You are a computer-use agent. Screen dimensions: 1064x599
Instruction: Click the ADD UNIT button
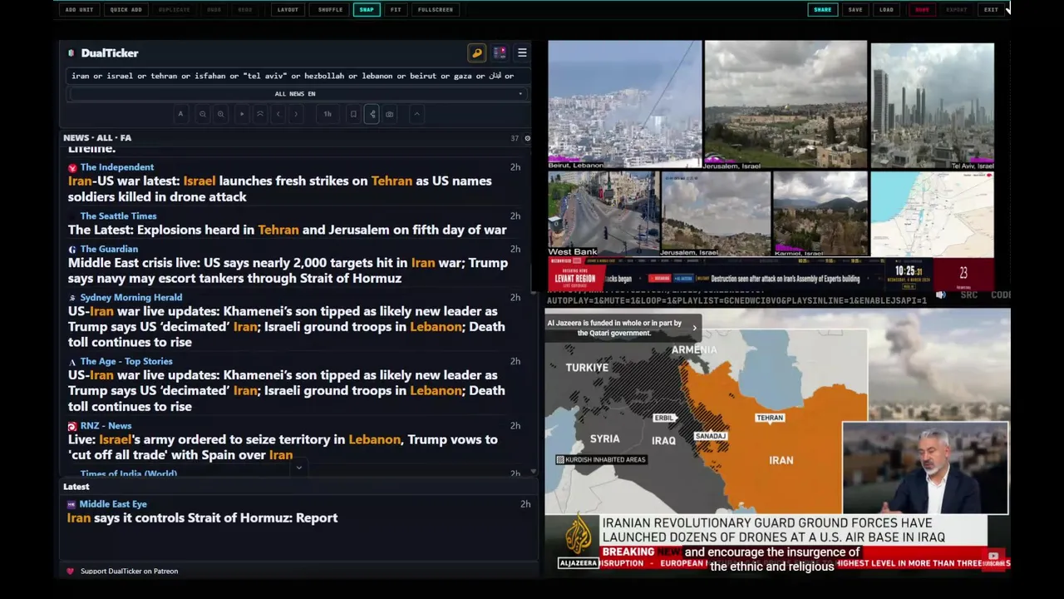79,9
